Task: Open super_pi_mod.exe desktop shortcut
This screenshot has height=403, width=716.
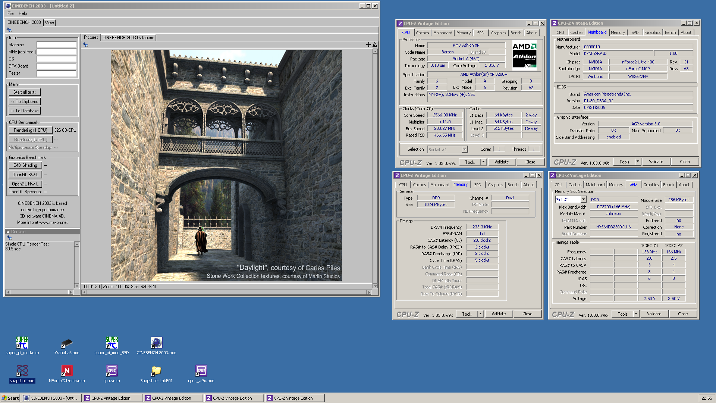Action: pyautogui.click(x=22, y=346)
